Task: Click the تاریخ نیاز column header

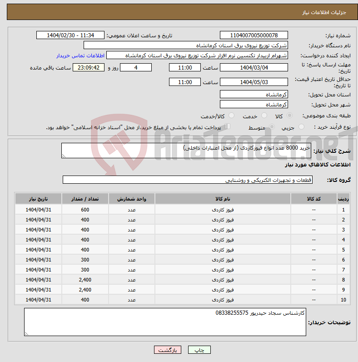Action: click(38, 199)
